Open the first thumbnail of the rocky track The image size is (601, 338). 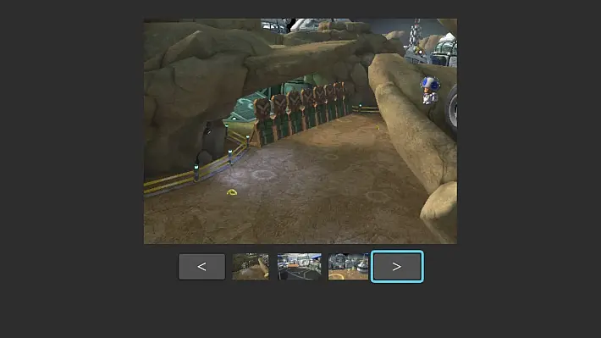(x=251, y=266)
